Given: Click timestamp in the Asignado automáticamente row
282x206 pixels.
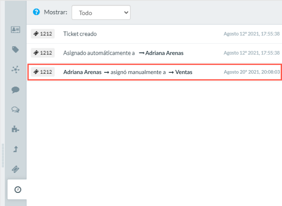Looking at the screenshot, I should 252,53.
